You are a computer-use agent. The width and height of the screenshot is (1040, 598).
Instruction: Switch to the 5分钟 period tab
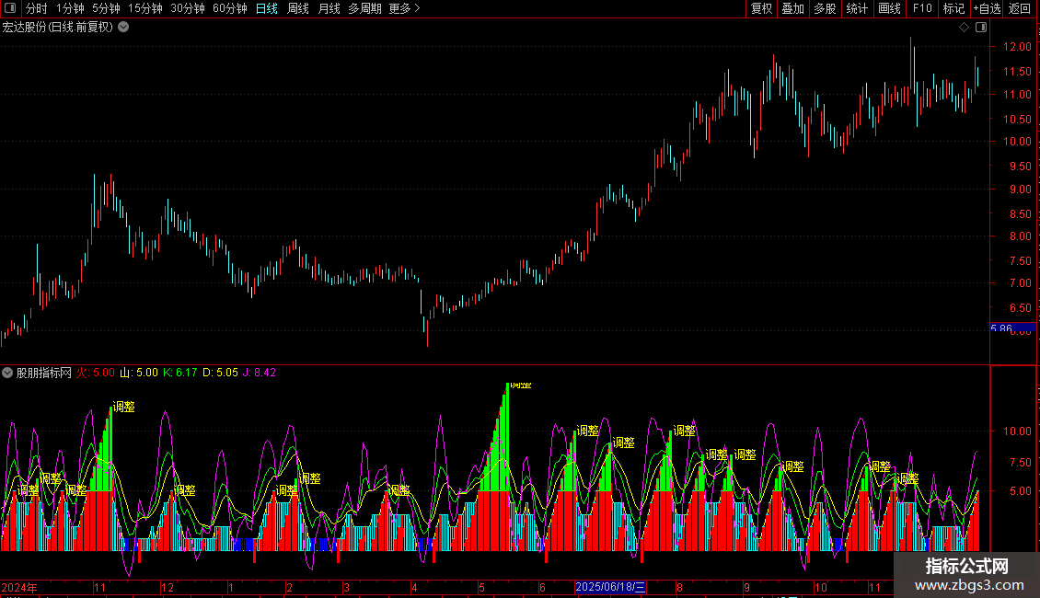pos(106,8)
